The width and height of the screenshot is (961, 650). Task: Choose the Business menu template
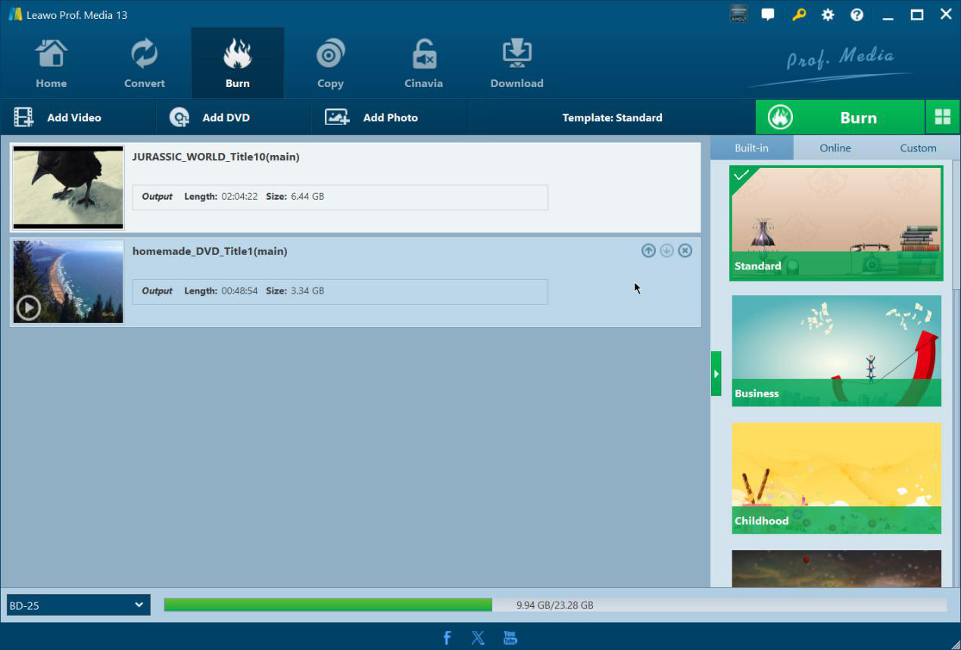836,350
